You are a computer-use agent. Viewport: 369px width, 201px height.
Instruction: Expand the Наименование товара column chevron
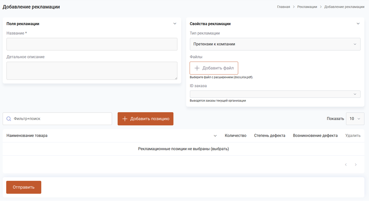click(215, 136)
